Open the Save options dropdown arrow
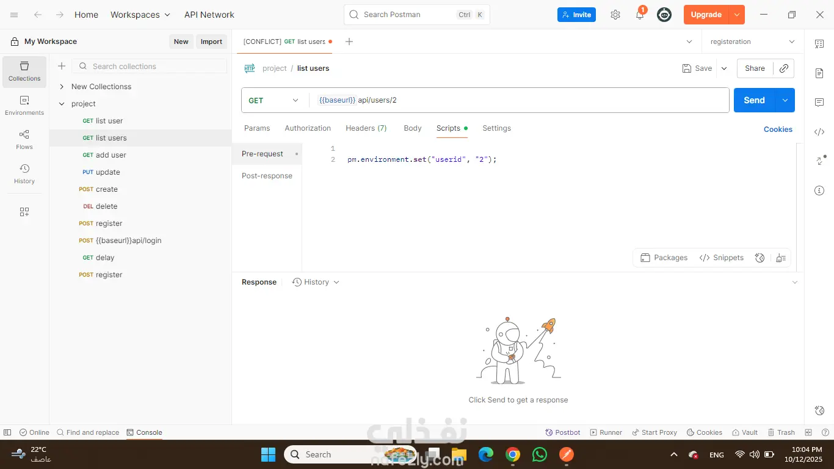 724,68
